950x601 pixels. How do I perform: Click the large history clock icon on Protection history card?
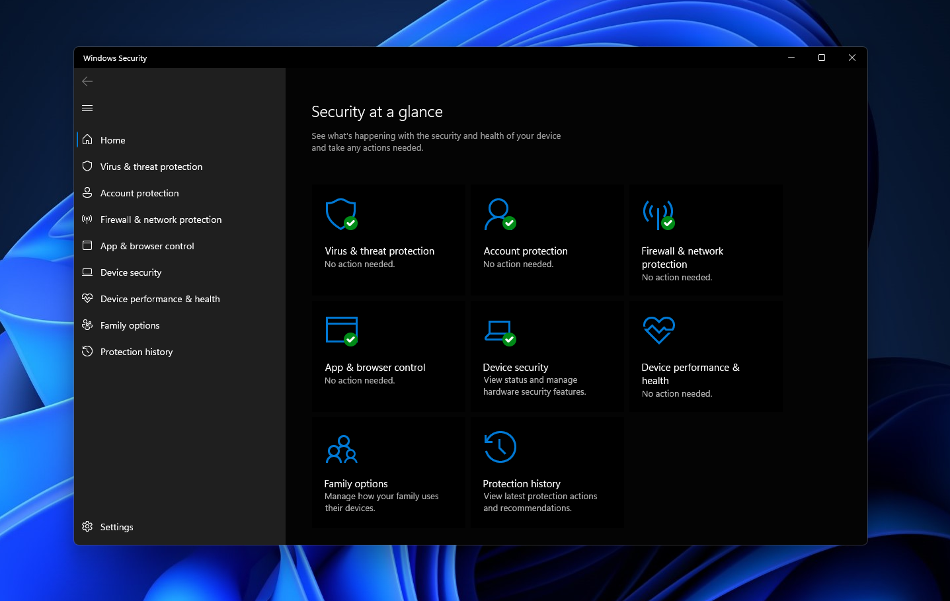[x=500, y=447]
